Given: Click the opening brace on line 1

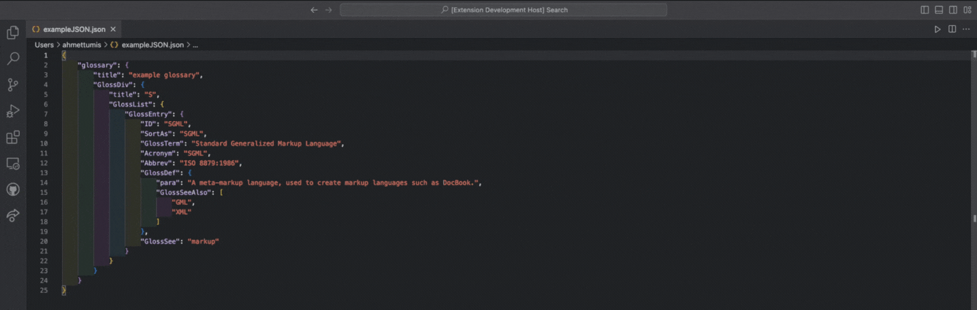Looking at the screenshot, I should pos(64,55).
